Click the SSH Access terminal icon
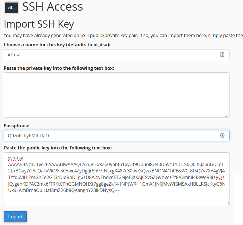243x225 pixels. [11, 7]
